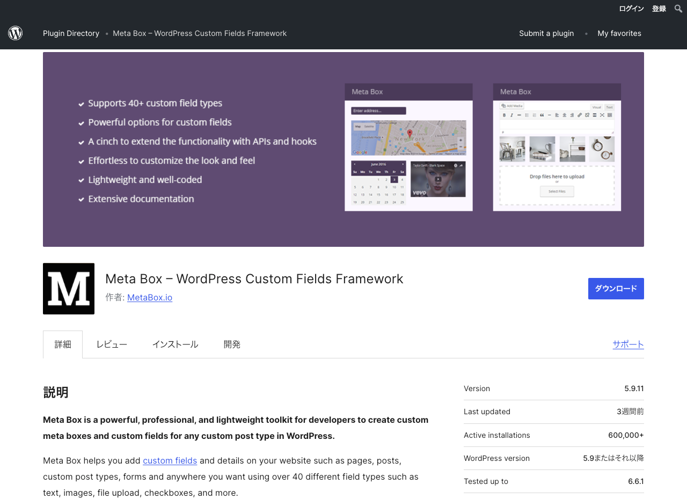Click banner text Supports 40+ custom field types

tap(155, 103)
